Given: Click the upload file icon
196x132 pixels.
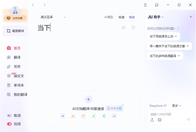Looking at the screenshot, I should (x=152, y=120).
